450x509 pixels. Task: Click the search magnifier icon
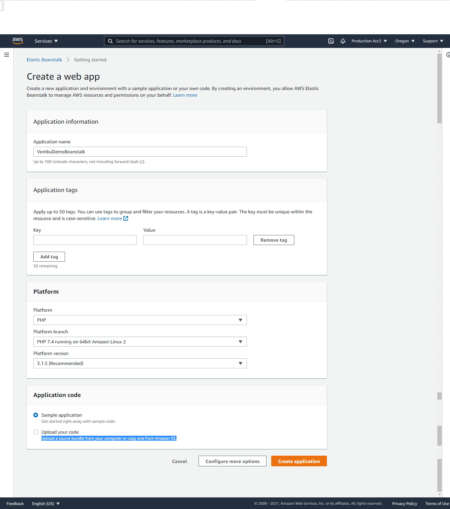110,41
